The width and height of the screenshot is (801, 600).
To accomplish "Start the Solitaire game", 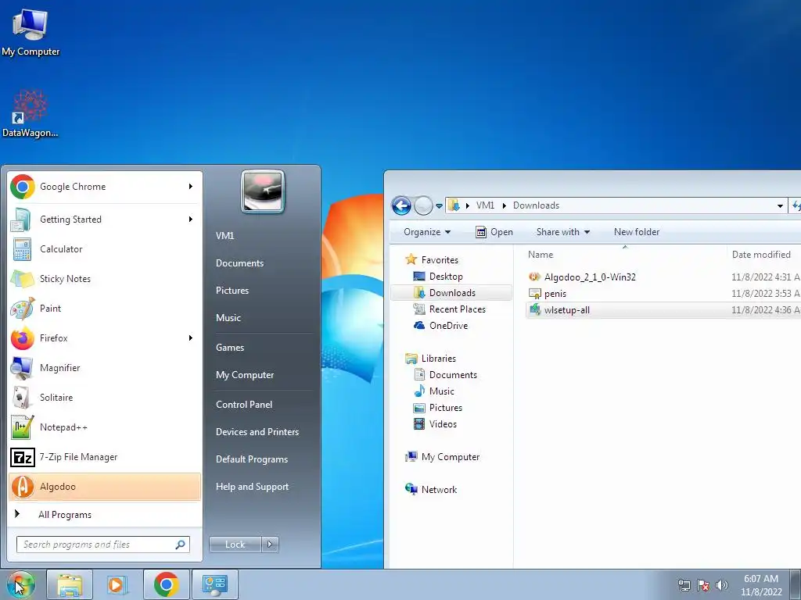I will click(x=105, y=398).
